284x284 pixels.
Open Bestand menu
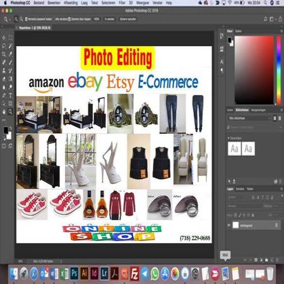pyautogui.click(x=39, y=3)
